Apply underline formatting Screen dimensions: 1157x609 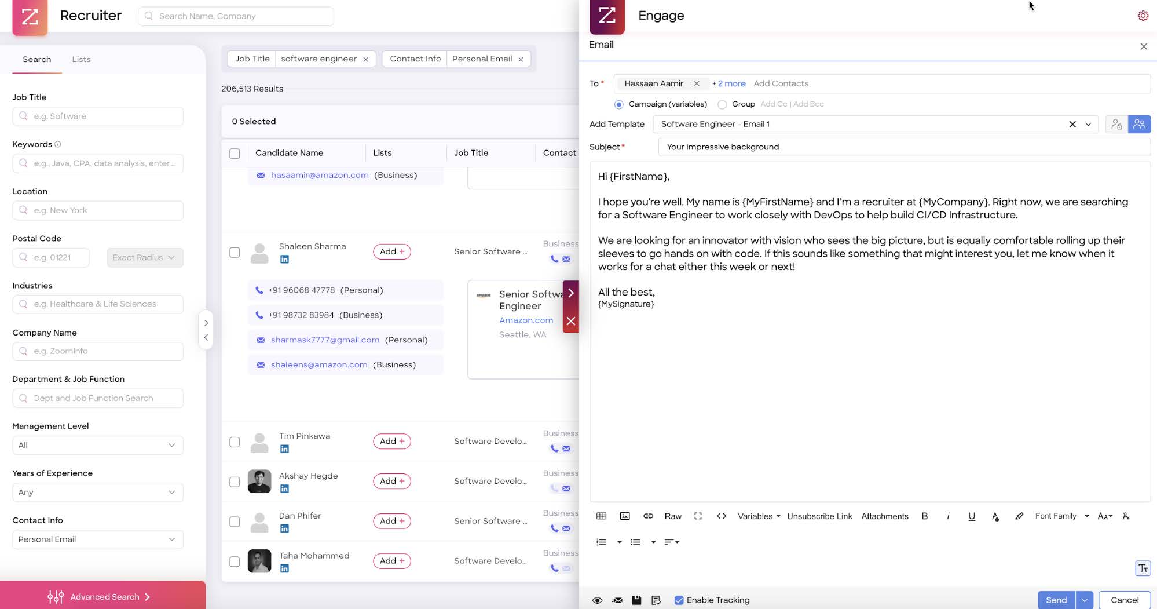pyautogui.click(x=971, y=516)
